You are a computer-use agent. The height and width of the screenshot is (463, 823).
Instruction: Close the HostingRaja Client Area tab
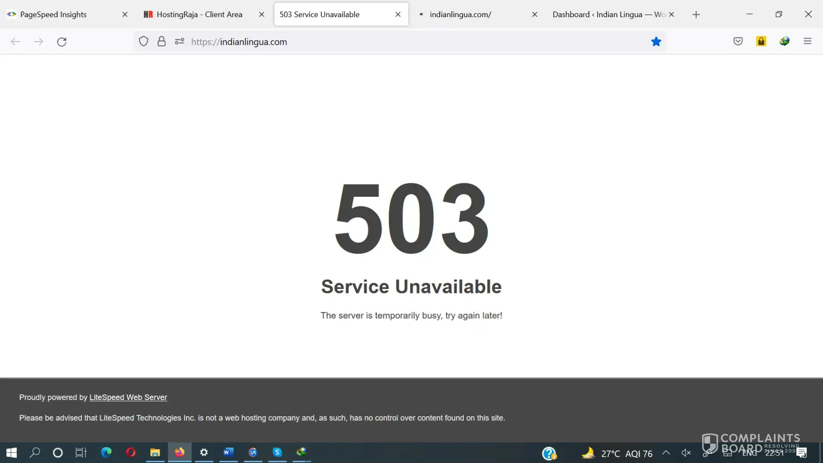(262, 14)
